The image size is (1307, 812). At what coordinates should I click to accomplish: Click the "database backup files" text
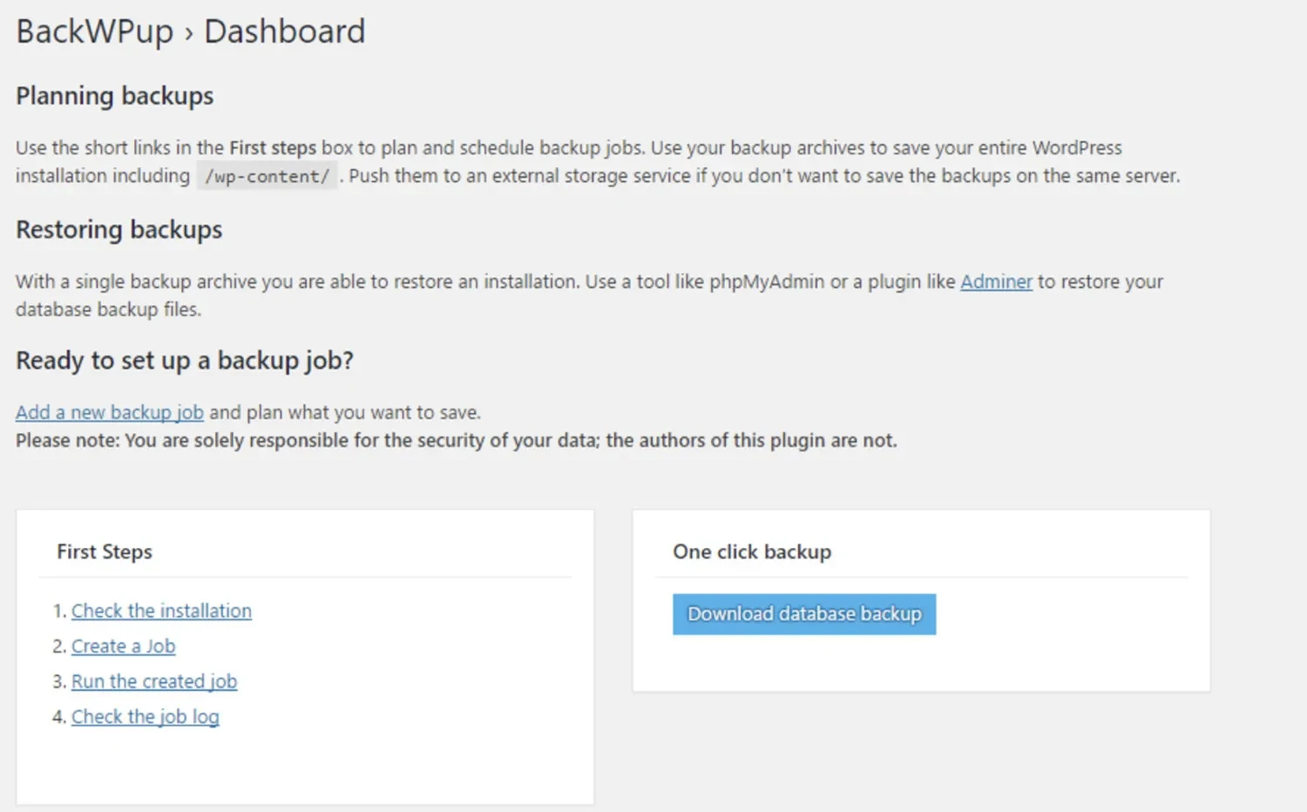108,310
